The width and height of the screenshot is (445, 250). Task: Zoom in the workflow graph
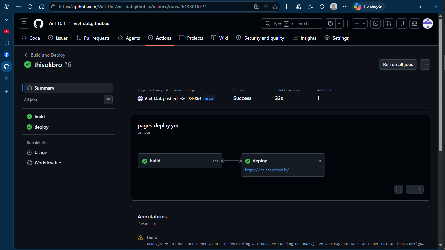pos(419,189)
